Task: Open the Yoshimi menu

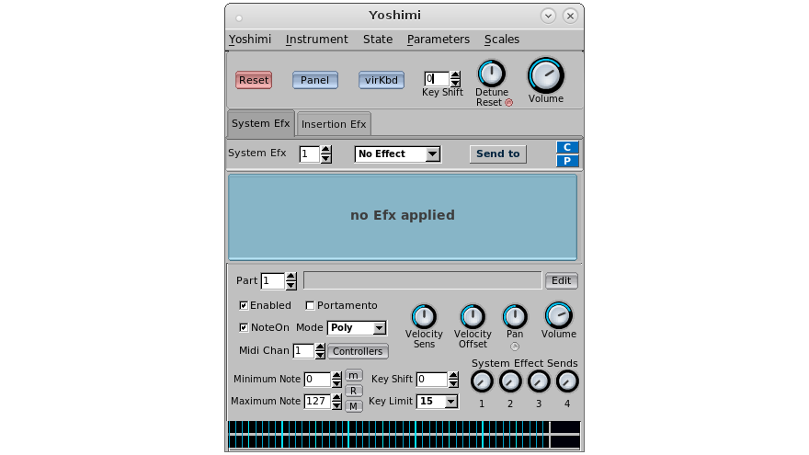Action: pos(250,40)
